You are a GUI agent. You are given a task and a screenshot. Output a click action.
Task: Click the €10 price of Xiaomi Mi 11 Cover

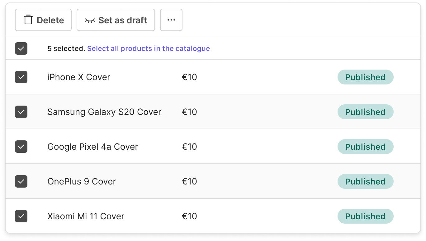click(189, 216)
